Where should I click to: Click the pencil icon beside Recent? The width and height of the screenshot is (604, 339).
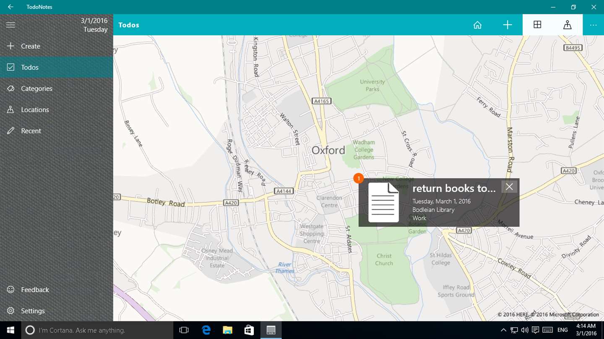tap(10, 131)
